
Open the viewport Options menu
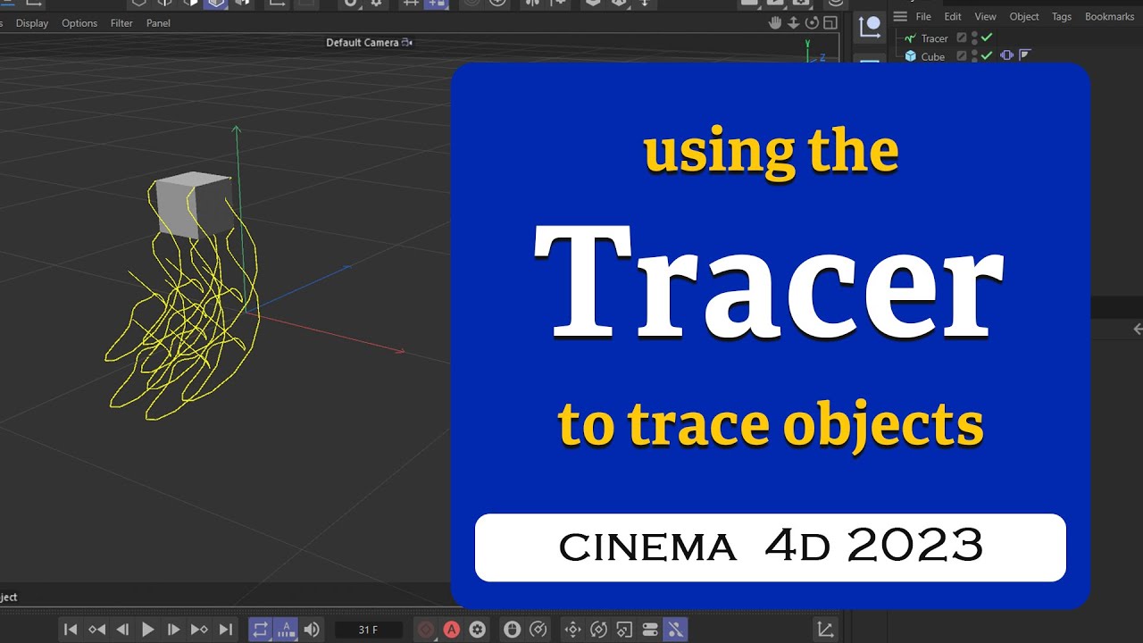pos(79,23)
